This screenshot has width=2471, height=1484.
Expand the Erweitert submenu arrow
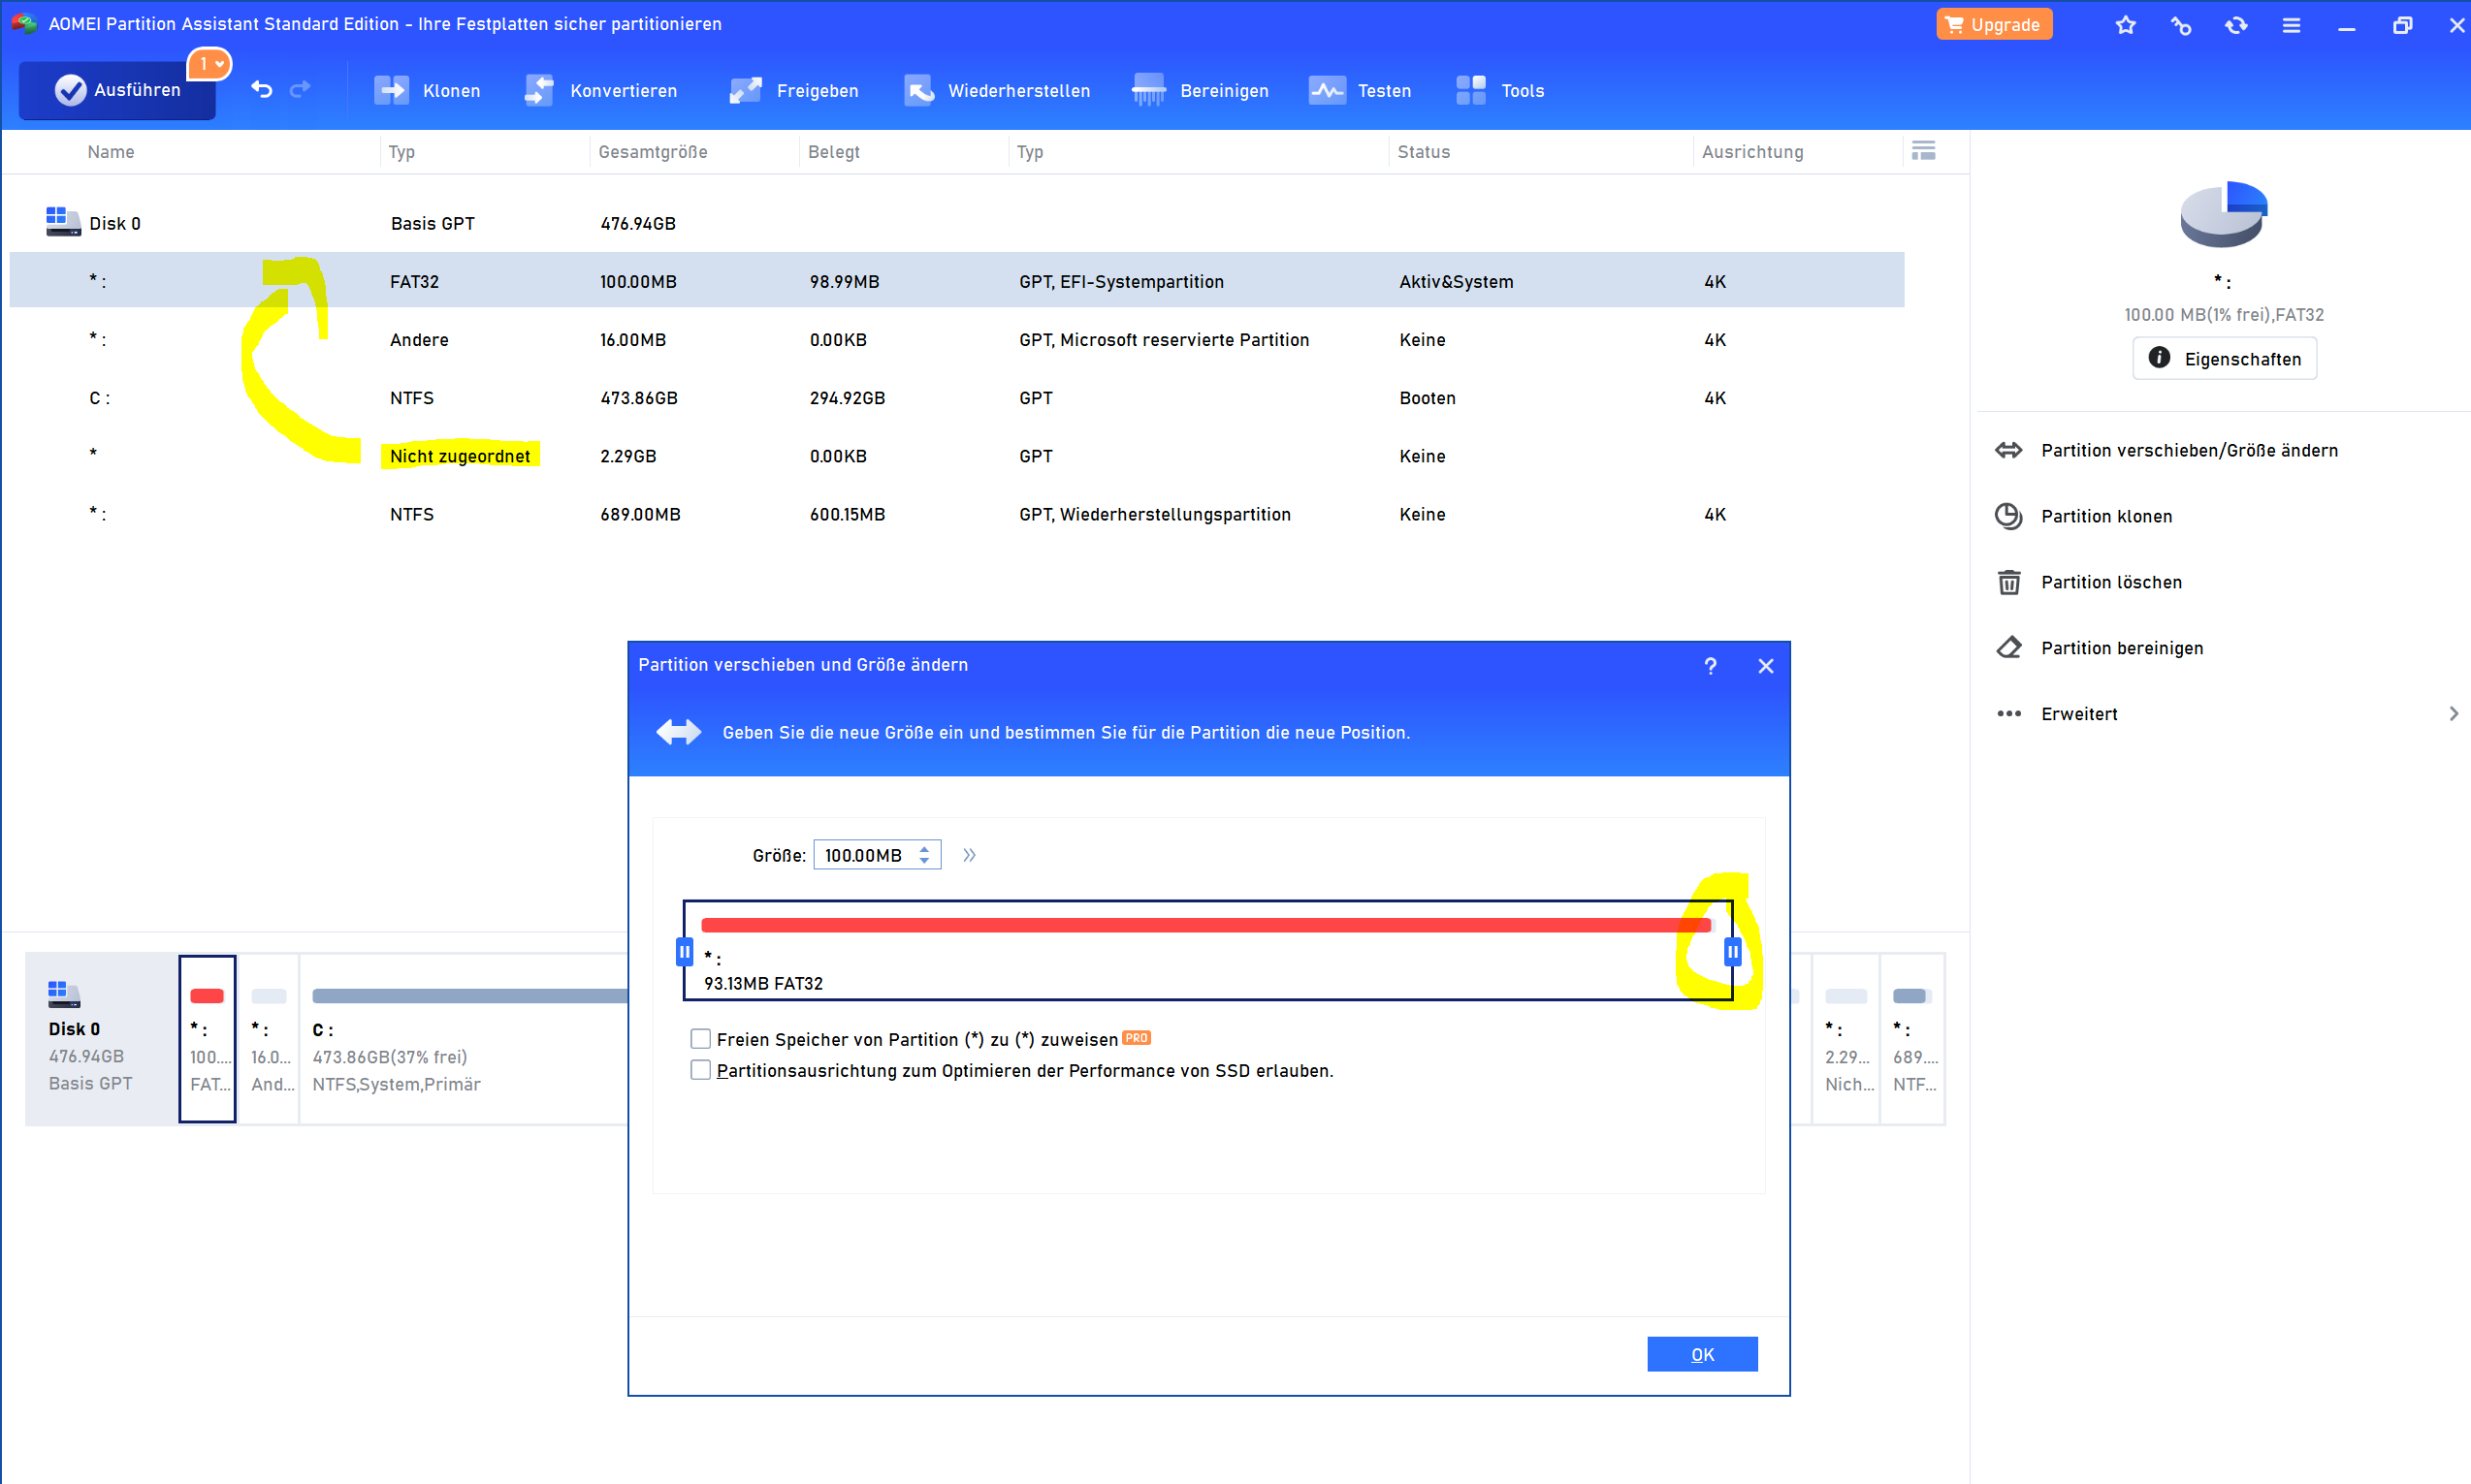point(2452,713)
